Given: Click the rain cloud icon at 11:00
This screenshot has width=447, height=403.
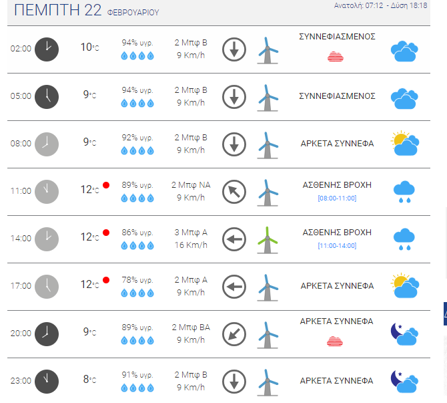Looking at the screenshot, I should click(404, 192).
